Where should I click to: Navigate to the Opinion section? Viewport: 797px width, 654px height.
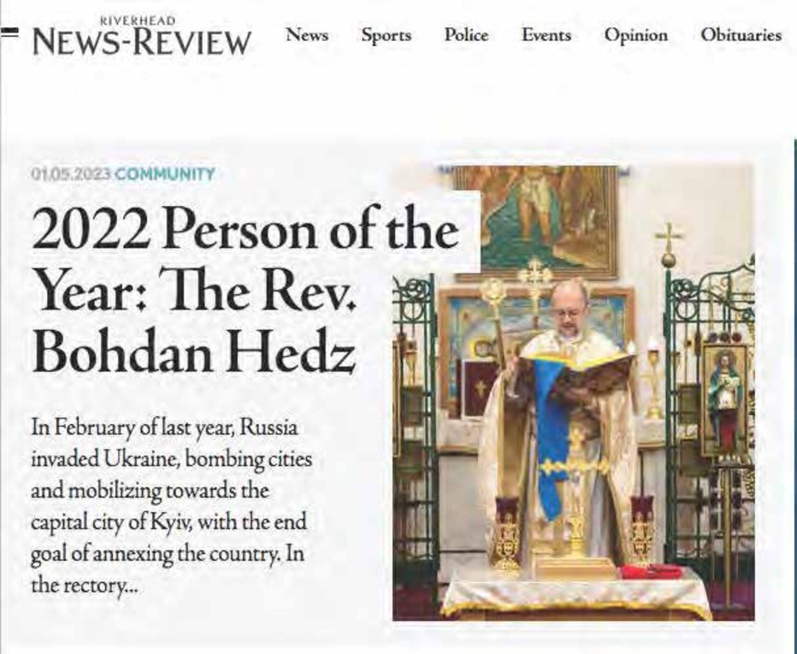point(636,36)
